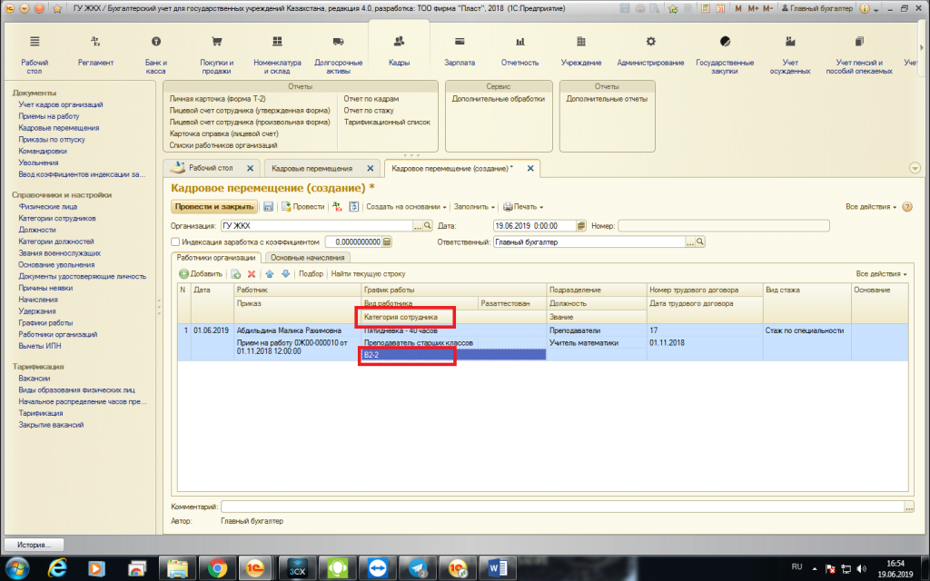Delete the selected row with red X icon
930x581 pixels.
coord(252,273)
